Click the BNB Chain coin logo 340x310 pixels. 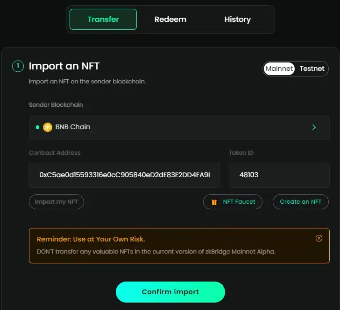48,127
